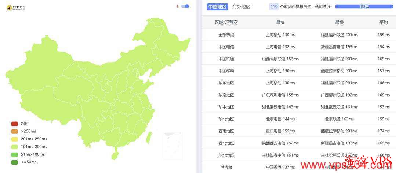The image size is (396, 173).
Task: Click the 平均 column header
Action: (x=384, y=22)
